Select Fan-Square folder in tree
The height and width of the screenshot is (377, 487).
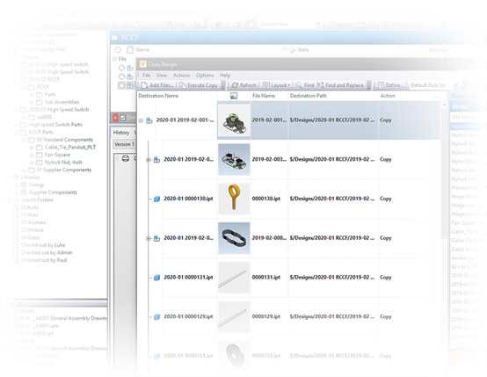tap(57, 155)
